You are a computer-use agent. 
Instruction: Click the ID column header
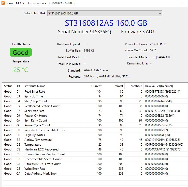coord(18,86)
